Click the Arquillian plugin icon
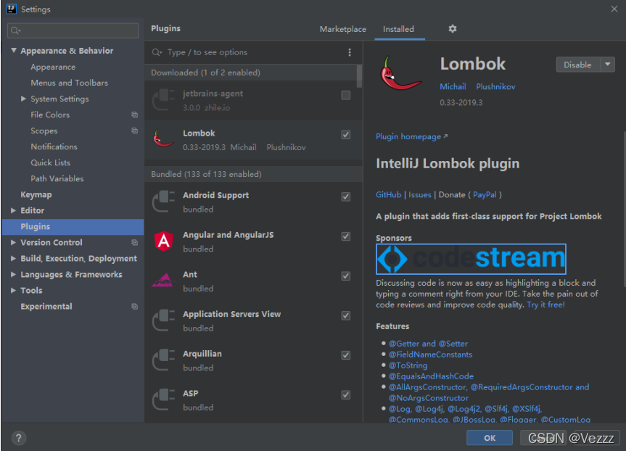 [164, 360]
